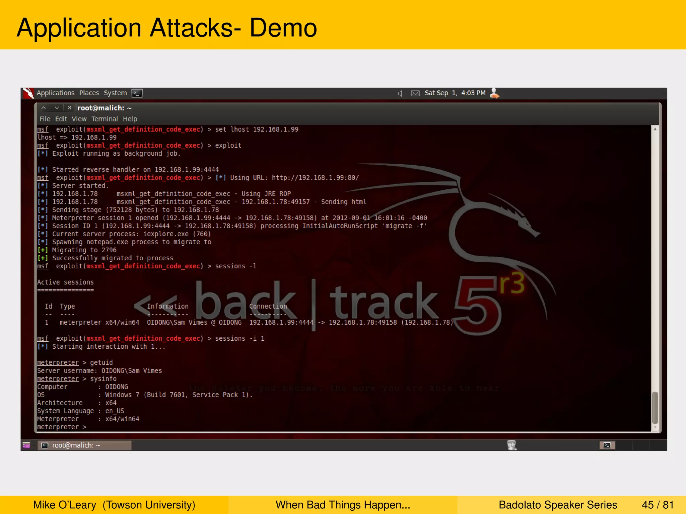
Task: Click the BackTrack dragon logo in the top panel
Action: click(x=28, y=93)
